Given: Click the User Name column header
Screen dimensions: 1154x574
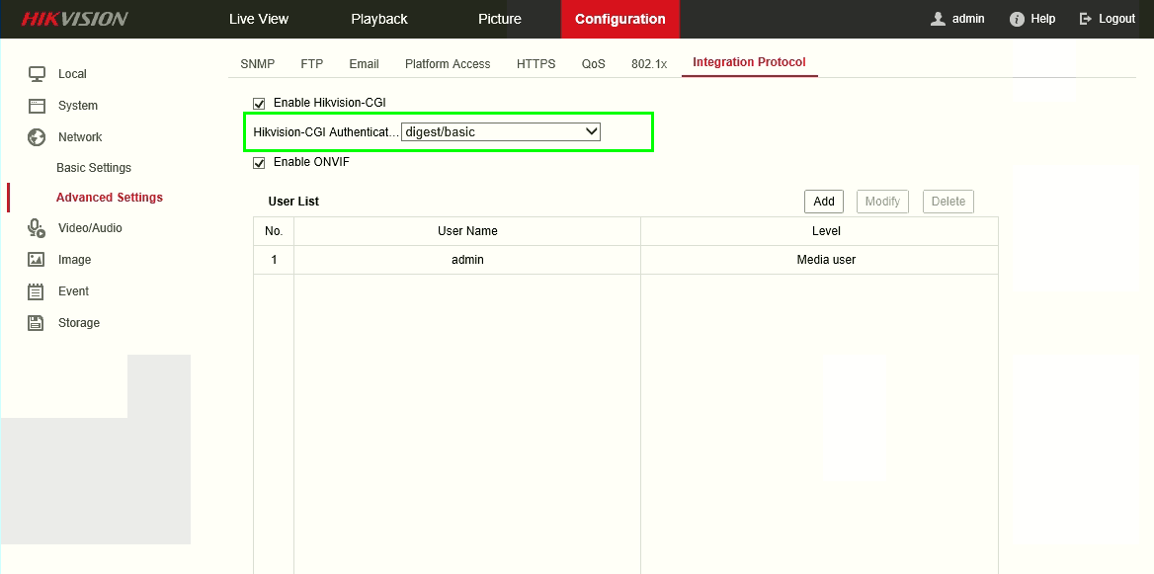Looking at the screenshot, I should (x=467, y=231).
